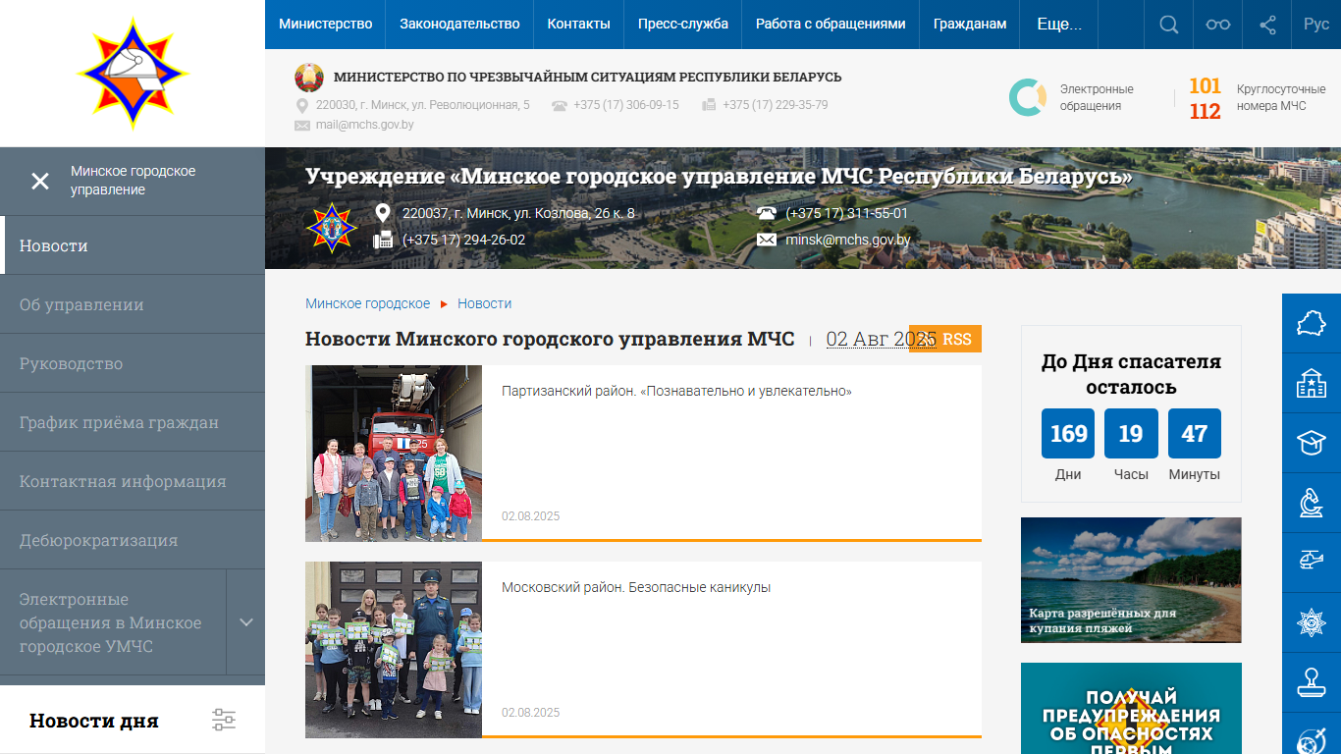Close the Минское городское управление sidebar
This screenshot has width=1341, height=754.
point(40,181)
